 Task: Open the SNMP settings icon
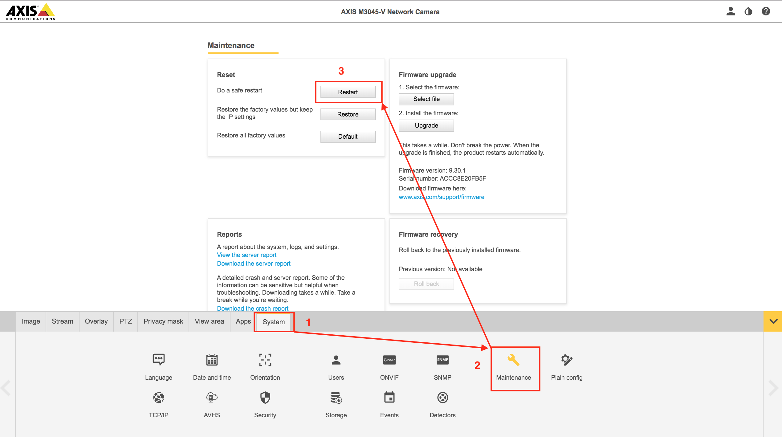click(443, 360)
